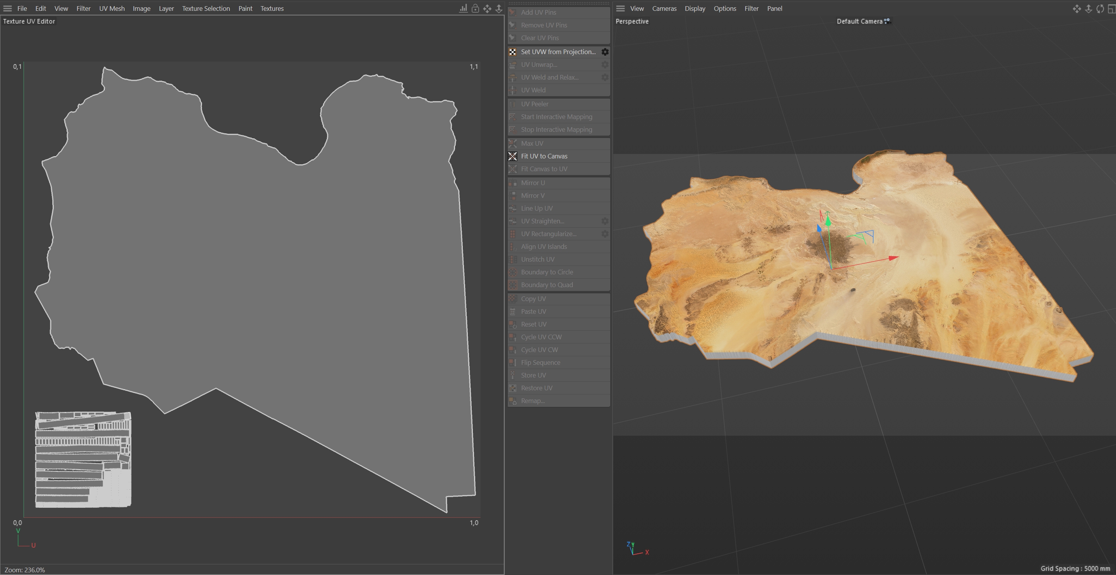The image size is (1116, 575).
Task: Click Set UVW from Projection command
Action: pyautogui.click(x=558, y=52)
